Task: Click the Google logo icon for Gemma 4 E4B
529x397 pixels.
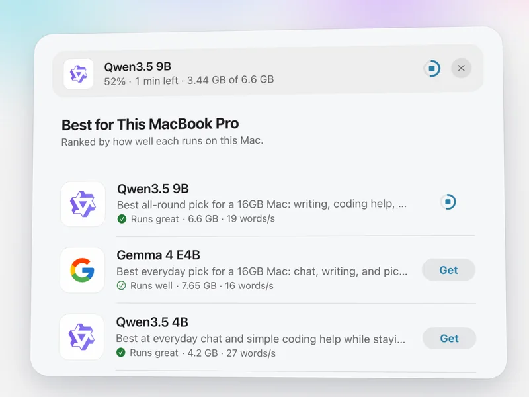Action: [x=82, y=270]
